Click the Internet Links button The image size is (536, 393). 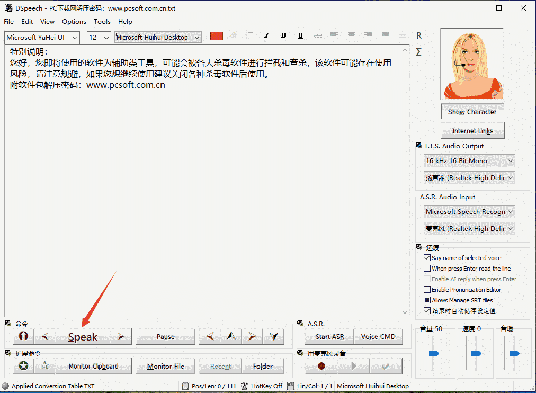(x=472, y=131)
